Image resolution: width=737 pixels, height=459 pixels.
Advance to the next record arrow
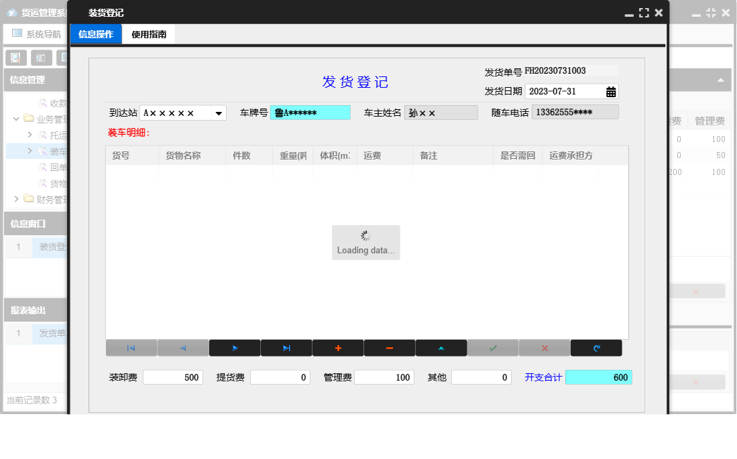(235, 348)
